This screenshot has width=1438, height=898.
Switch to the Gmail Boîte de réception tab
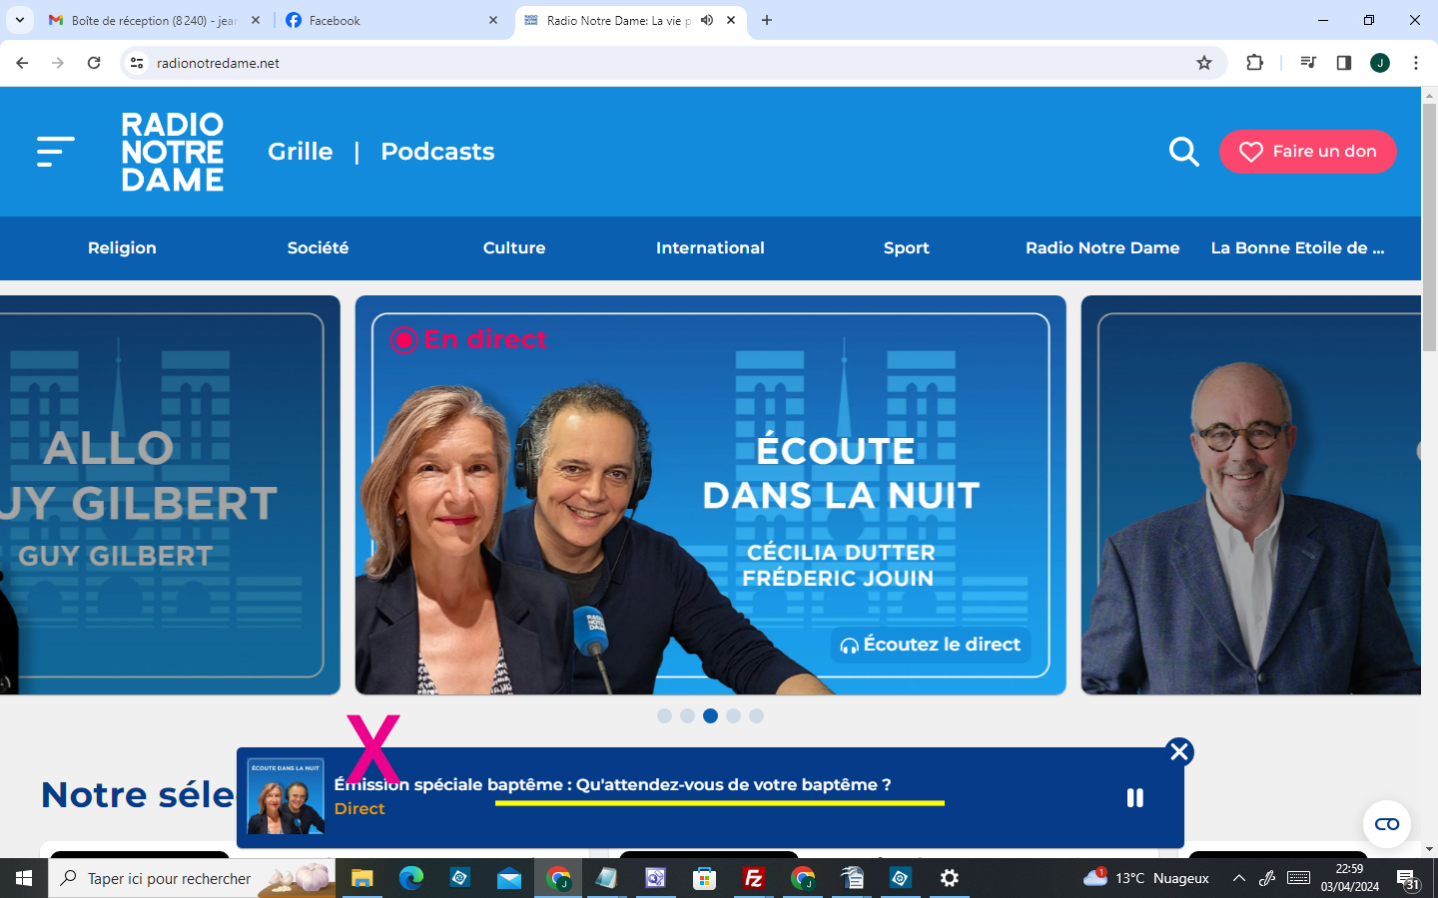[x=152, y=20]
